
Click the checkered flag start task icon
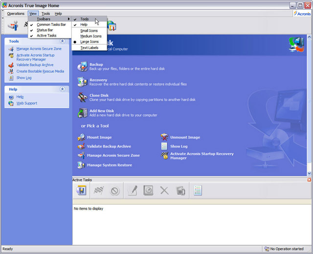click(x=99, y=190)
